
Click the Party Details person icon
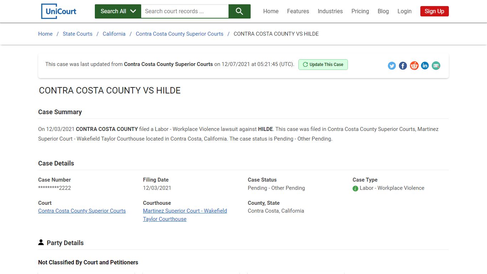pos(41,243)
